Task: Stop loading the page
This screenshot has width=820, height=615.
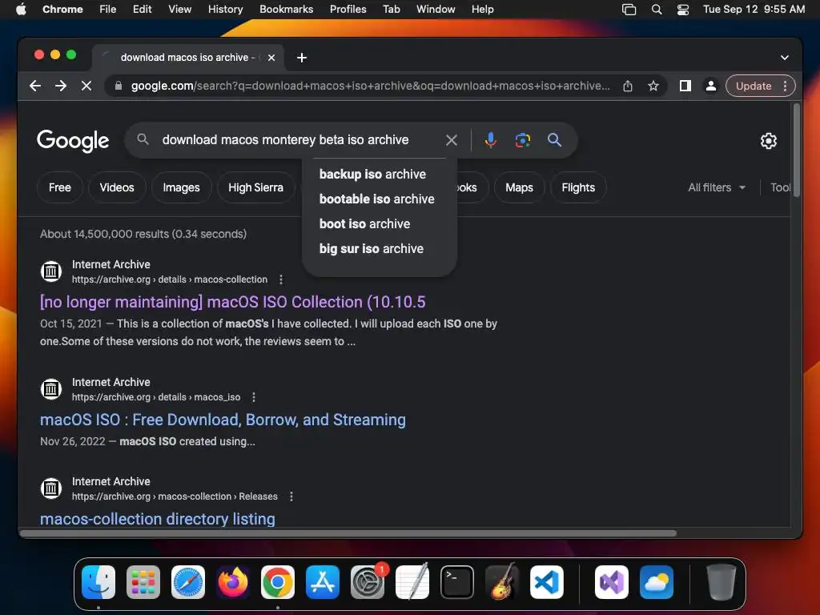Action: (x=86, y=86)
